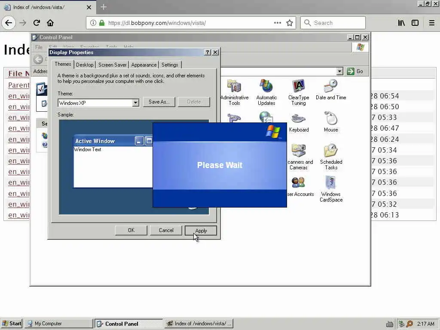Image resolution: width=440 pixels, height=330 pixels.
Task: Click on-screen keyboard tray icon
Action: click(389, 324)
